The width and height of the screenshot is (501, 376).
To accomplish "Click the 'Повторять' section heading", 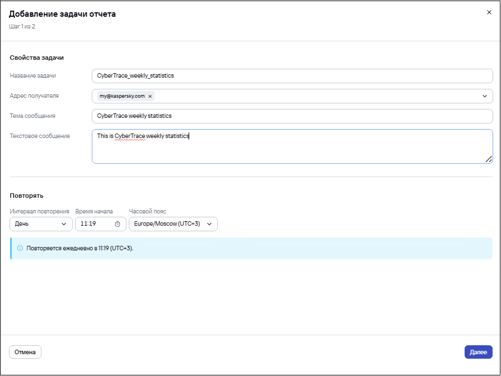I will click(x=26, y=196).
